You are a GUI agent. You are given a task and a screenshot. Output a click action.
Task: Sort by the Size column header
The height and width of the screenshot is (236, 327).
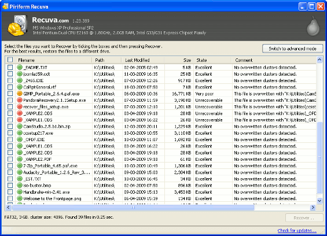(x=179, y=60)
